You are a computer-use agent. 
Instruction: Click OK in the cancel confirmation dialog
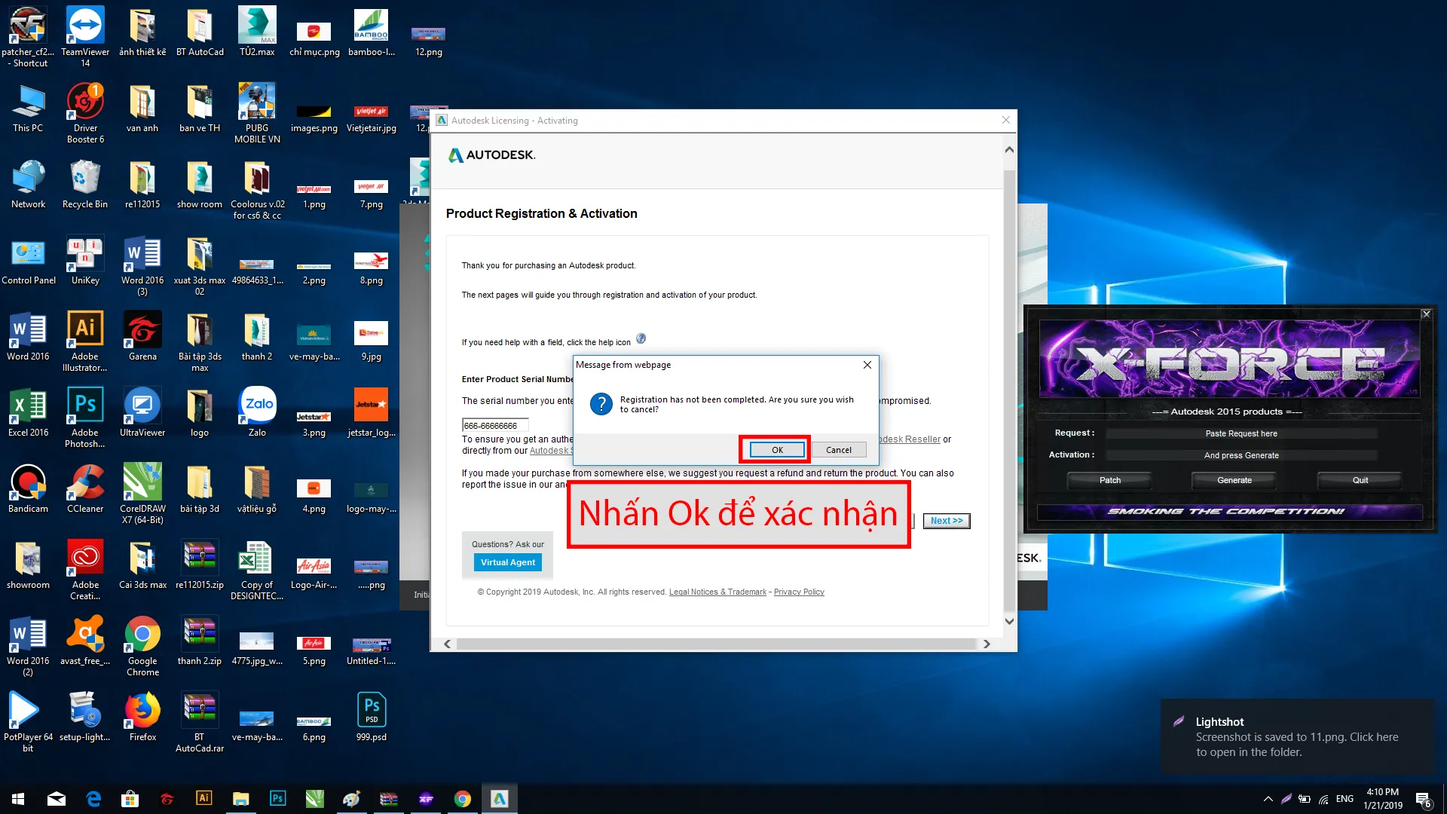click(777, 450)
